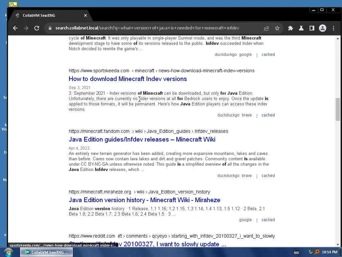Go back to previous page
342x257 pixels.
click(x=15, y=28)
